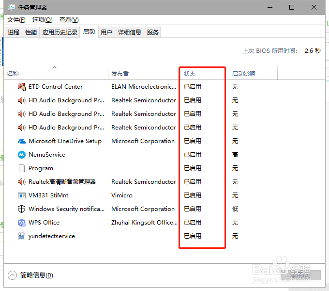Select Windows Security notifica... entry
The image size is (329, 291).
tap(66, 209)
